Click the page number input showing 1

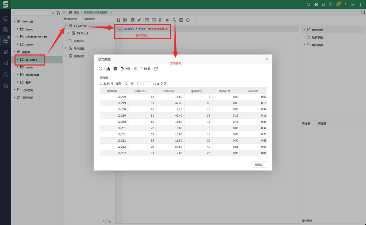pos(147,84)
